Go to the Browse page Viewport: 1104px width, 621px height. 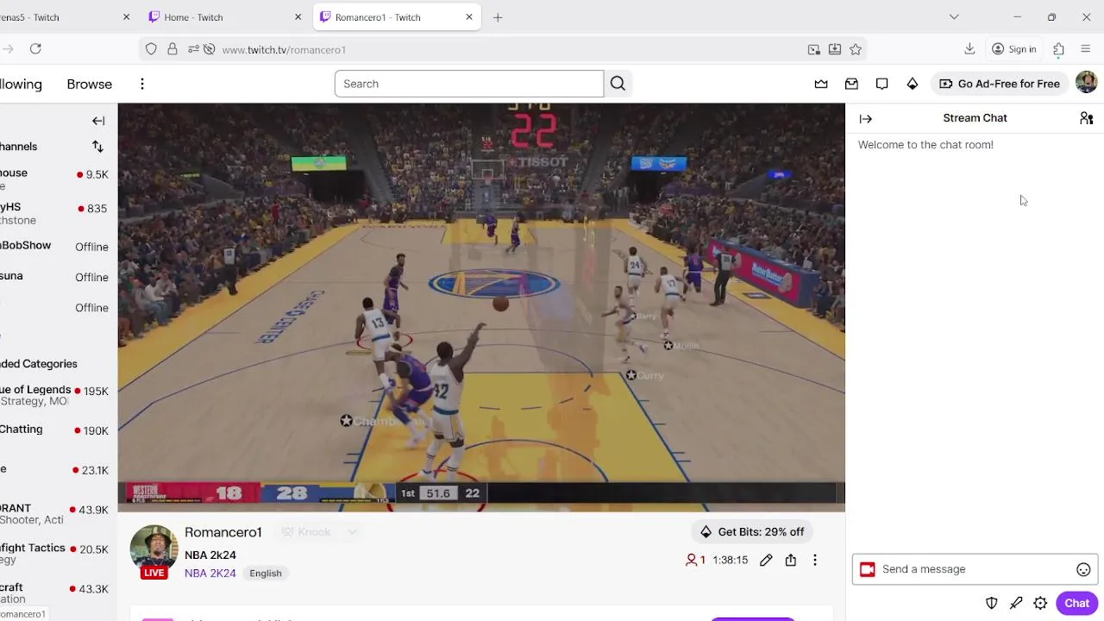[x=90, y=84]
